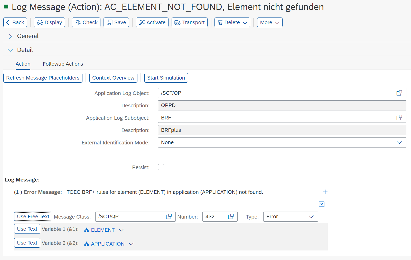This screenshot has width=411, height=260.
Task: Toggle Use Free Text for the message
Action: [x=33, y=216]
